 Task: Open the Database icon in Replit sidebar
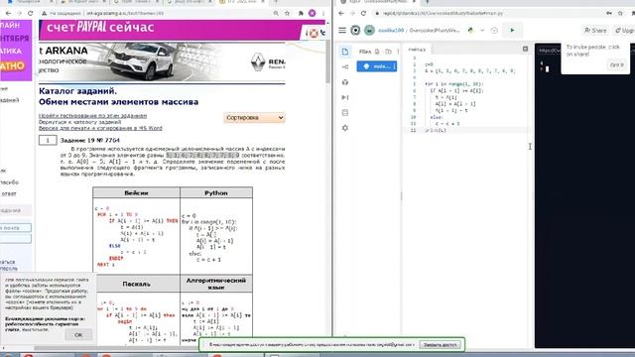coord(345,113)
